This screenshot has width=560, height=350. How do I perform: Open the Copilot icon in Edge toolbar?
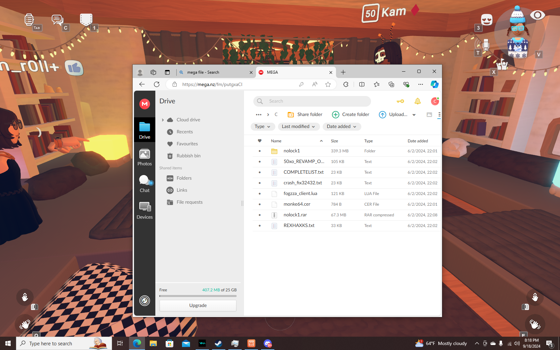434,84
